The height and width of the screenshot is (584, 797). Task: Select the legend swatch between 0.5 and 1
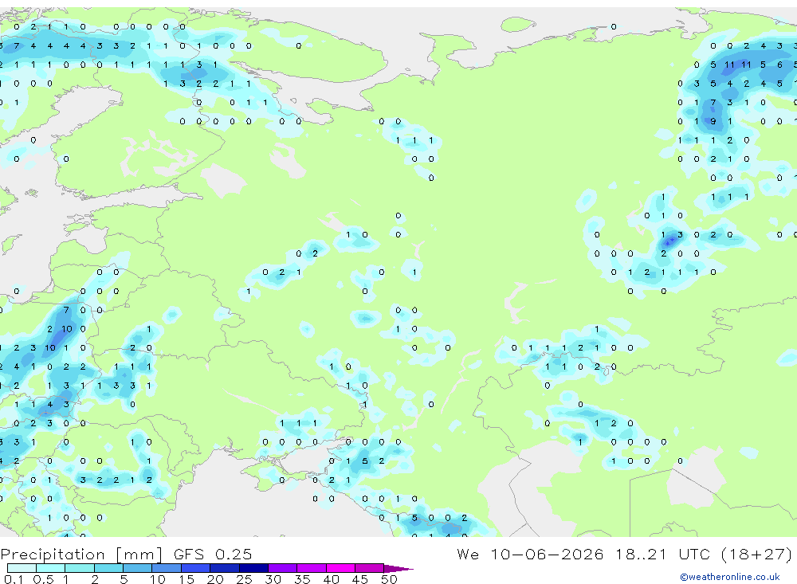[x=51, y=568]
